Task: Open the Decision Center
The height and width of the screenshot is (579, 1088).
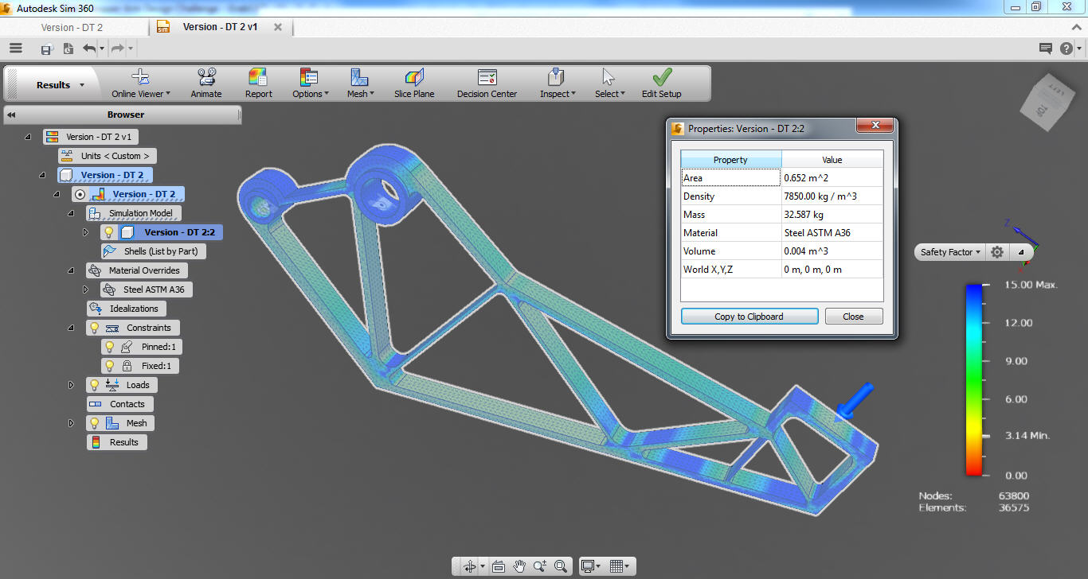Action: (487, 83)
